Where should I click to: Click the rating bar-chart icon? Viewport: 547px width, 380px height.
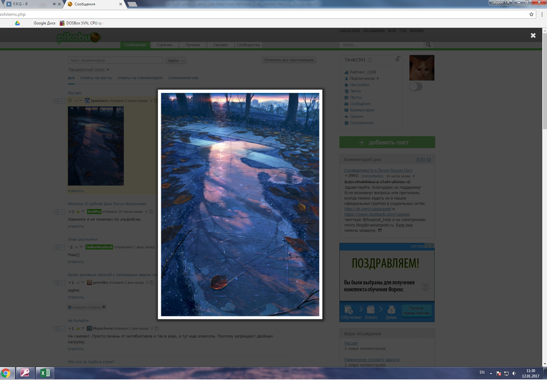[x=346, y=72]
